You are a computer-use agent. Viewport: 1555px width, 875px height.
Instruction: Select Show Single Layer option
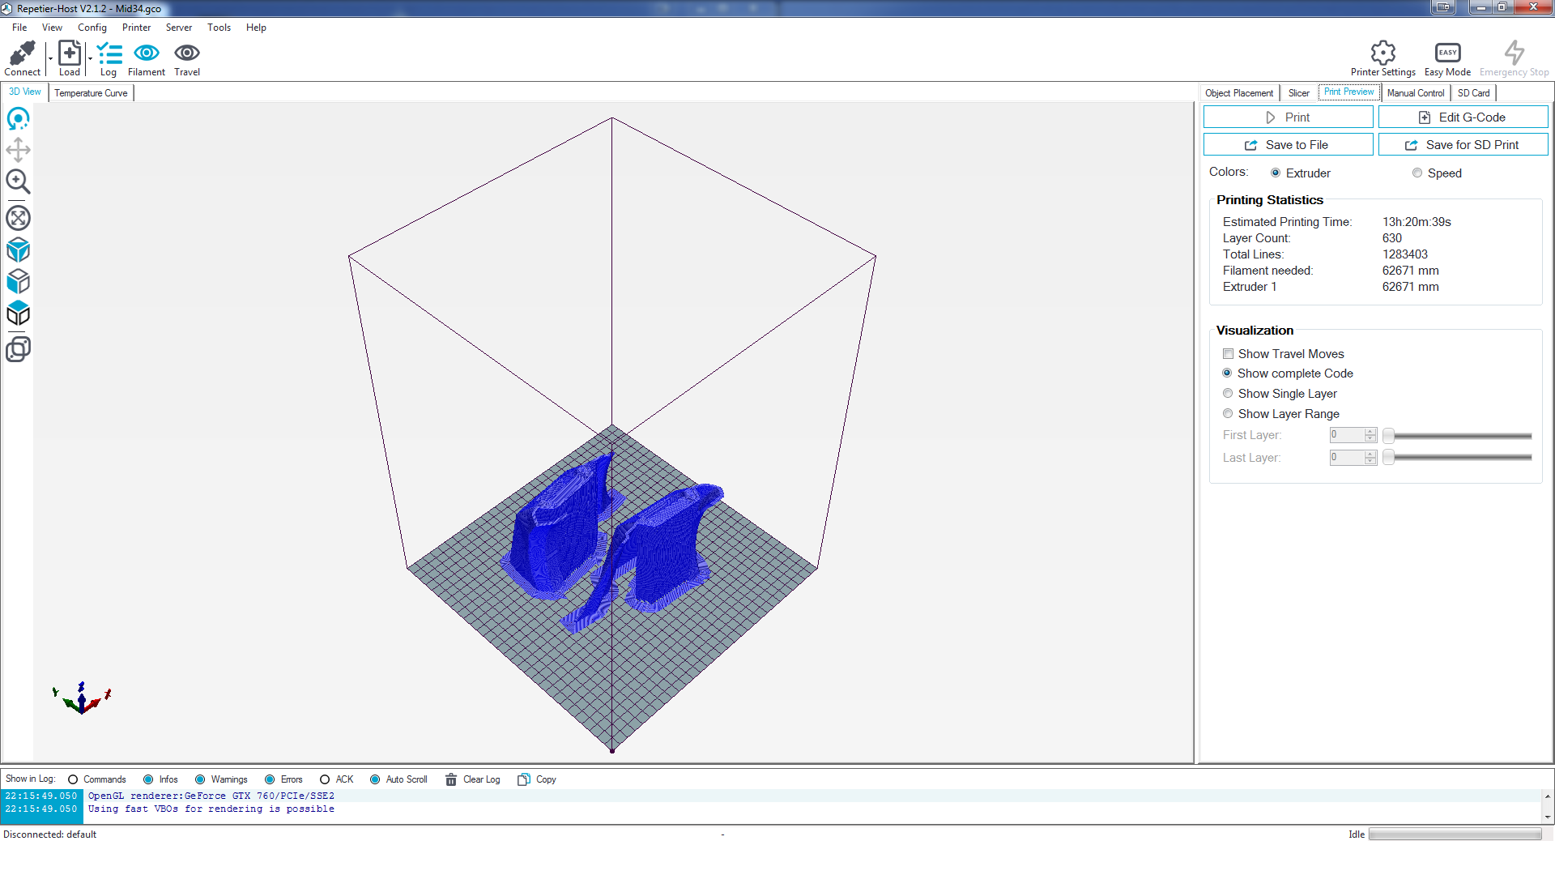click(1228, 394)
